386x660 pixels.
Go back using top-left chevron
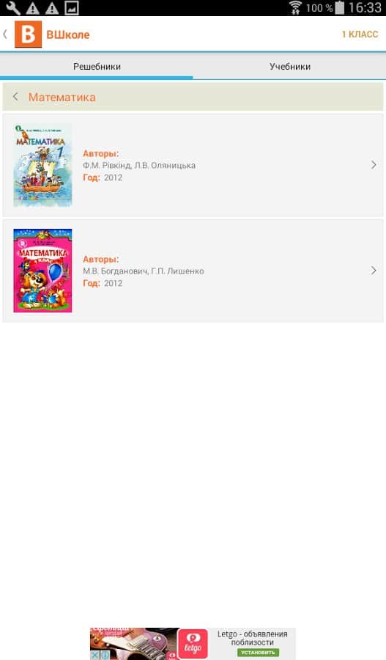(x=5, y=34)
